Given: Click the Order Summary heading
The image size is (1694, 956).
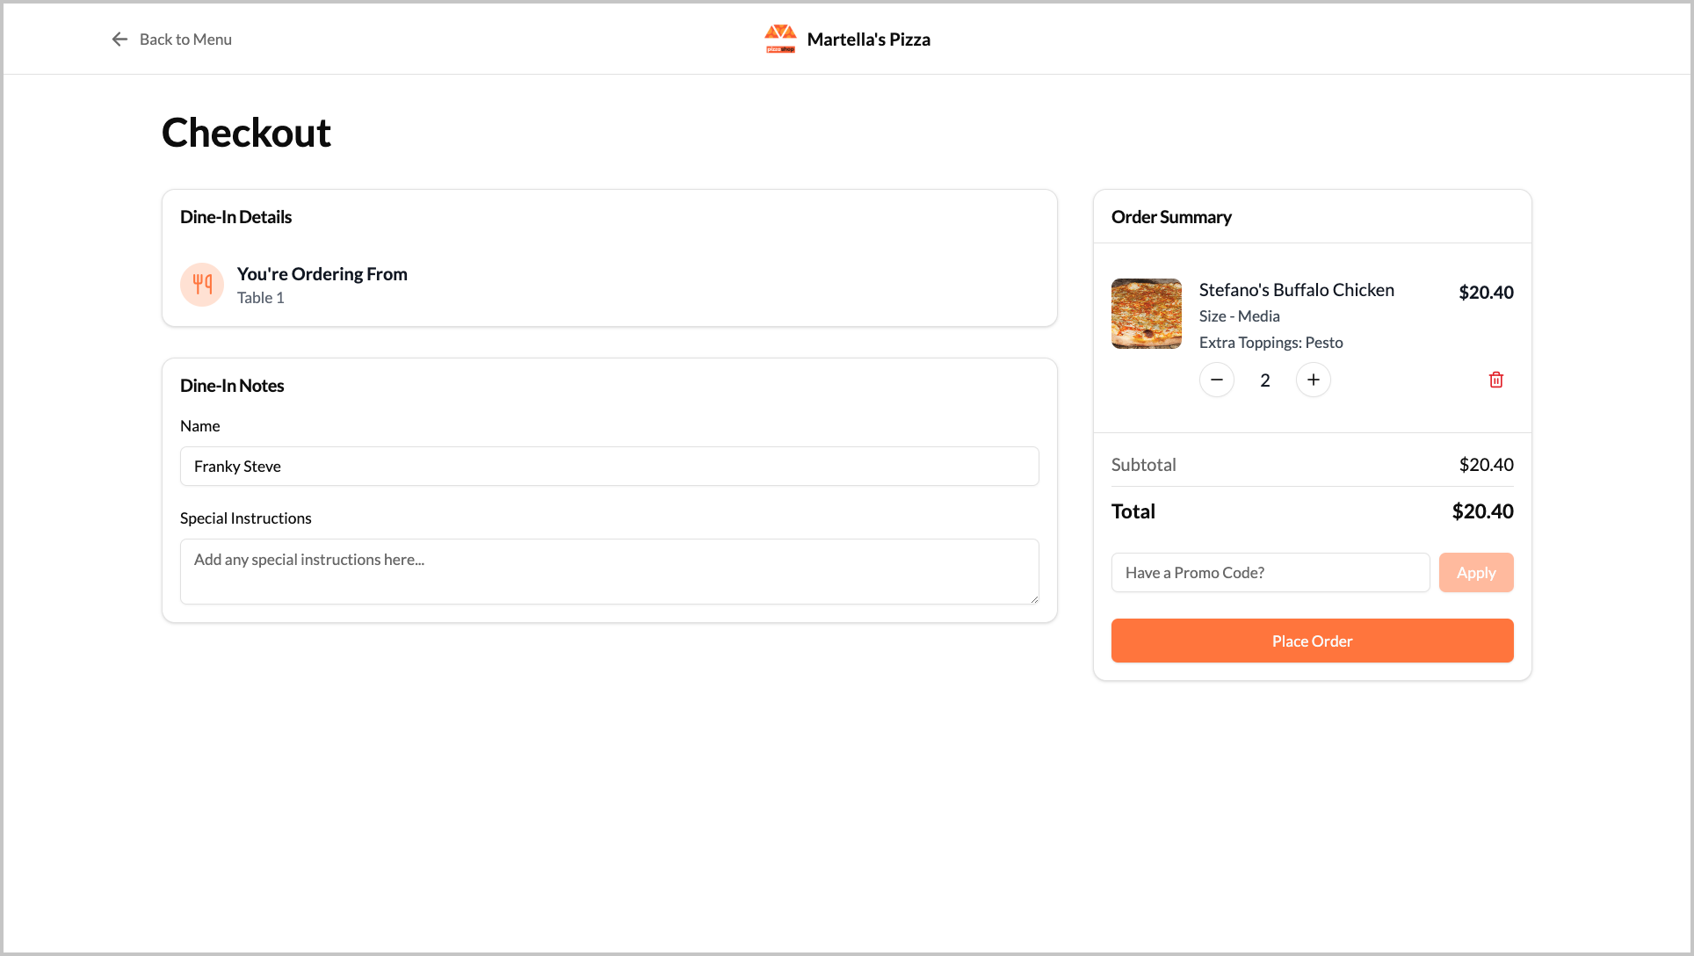Looking at the screenshot, I should point(1170,217).
